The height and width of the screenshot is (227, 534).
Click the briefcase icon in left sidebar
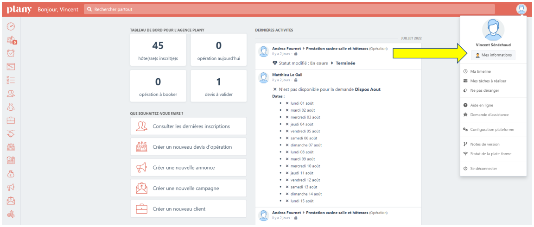coord(11,120)
